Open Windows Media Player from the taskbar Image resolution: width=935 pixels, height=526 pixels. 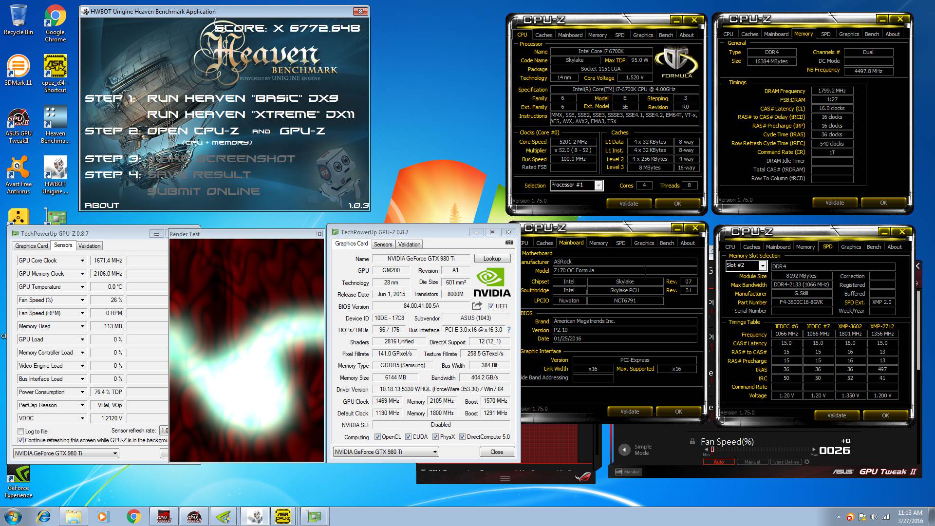click(x=103, y=517)
